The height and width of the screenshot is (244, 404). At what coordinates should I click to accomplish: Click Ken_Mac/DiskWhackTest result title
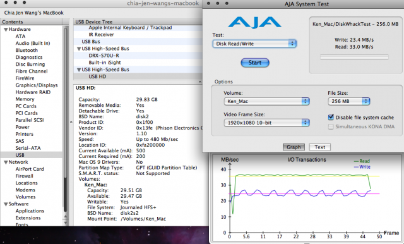pos(355,24)
